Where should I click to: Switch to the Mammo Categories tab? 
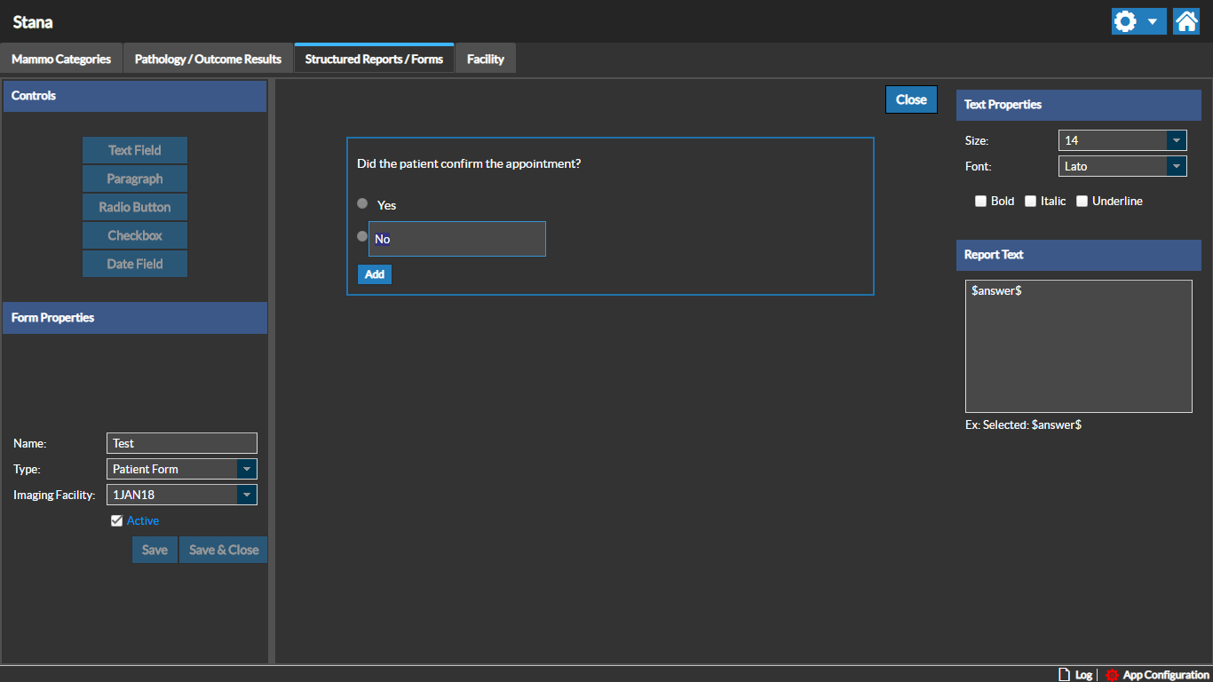point(61,59)
